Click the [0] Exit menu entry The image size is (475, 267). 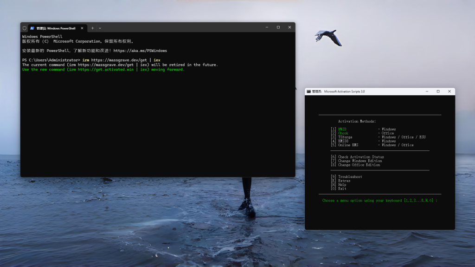(x=342, y=189)
